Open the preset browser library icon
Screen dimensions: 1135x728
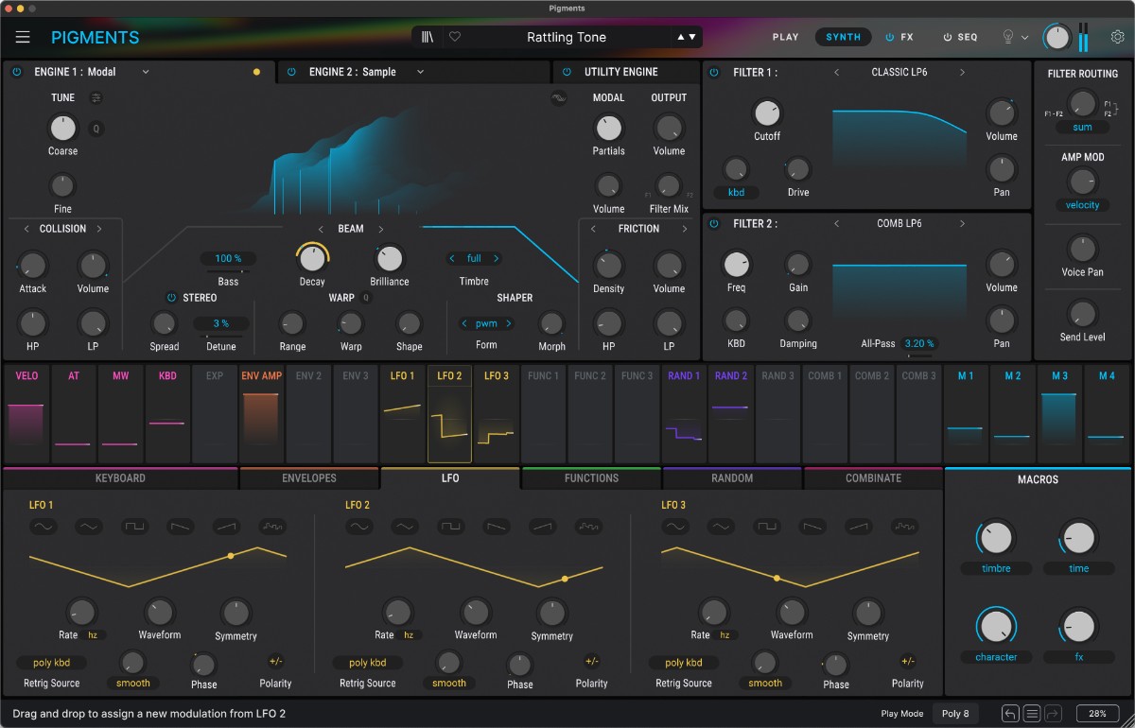coord(428,37)
